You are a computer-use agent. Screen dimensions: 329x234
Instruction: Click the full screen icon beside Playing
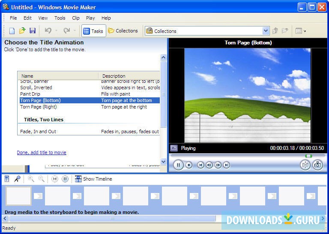pyautogui.click(x=174, y=148)
